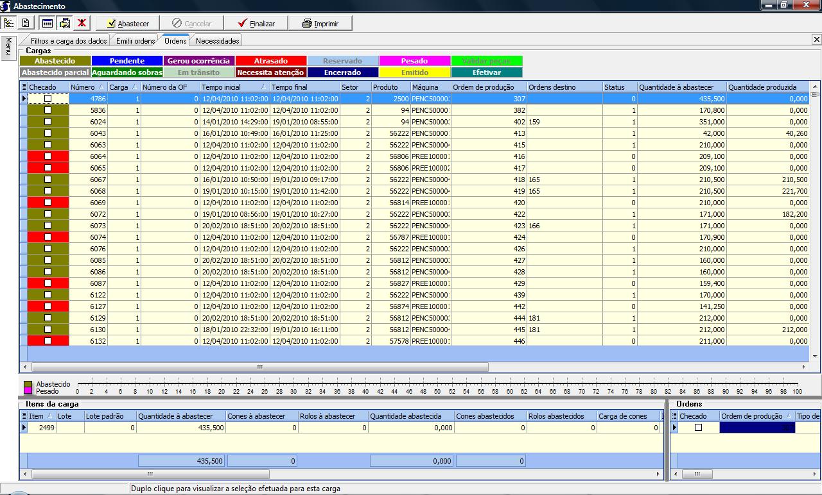
Task: Open the Filtros e carga dos dados tab
Action: coord(69,41)
